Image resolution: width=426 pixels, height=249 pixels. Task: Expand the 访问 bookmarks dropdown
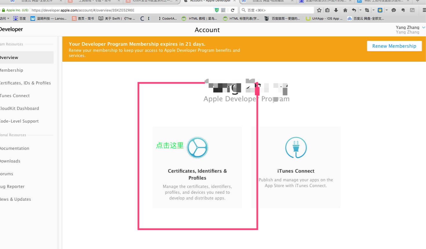point(4,19)
